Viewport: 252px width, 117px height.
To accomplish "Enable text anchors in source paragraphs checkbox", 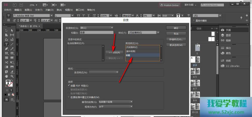I will (69, 97).
